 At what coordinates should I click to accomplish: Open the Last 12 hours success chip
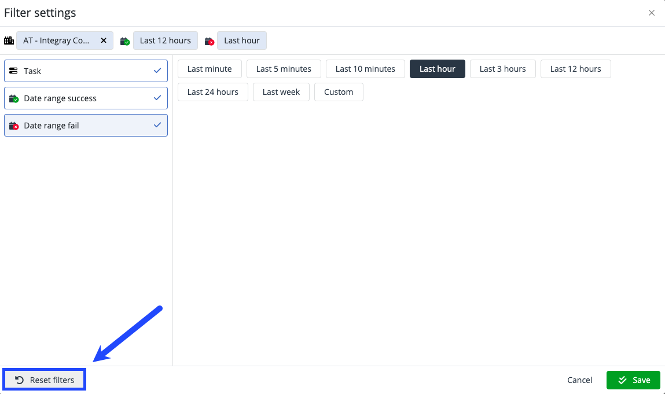point(165,40)
